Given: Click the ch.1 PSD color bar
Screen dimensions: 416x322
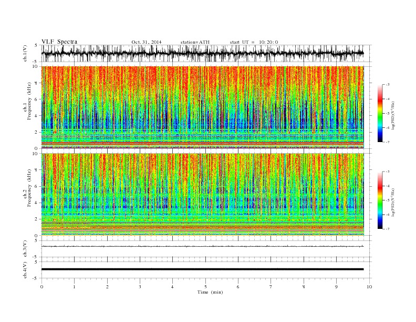Looking at the screenshot, I should coord(380,113).
